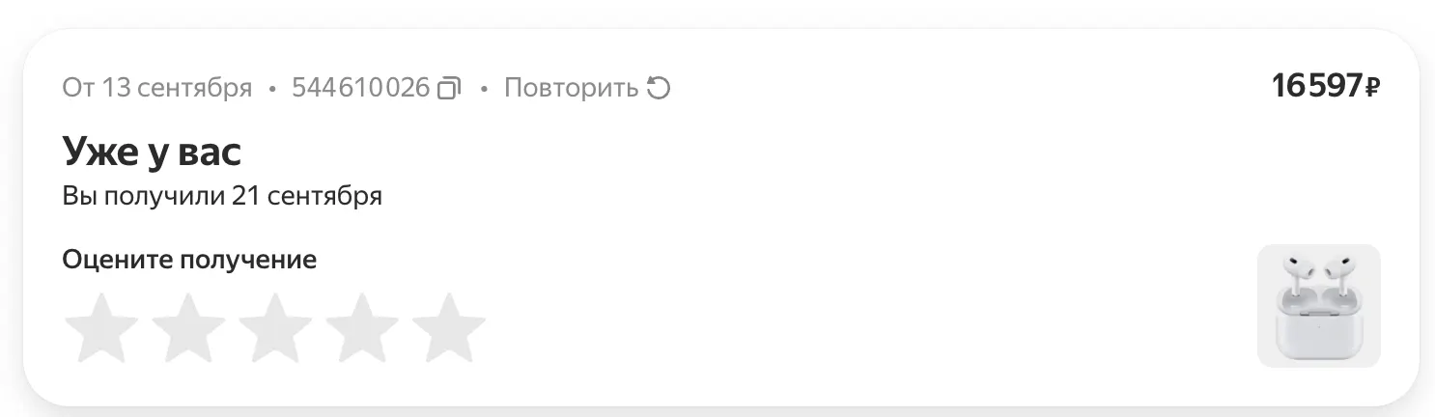Click the copy order number icon
The height and width of the screenshot is (417, 1435).
click(449, 89)
